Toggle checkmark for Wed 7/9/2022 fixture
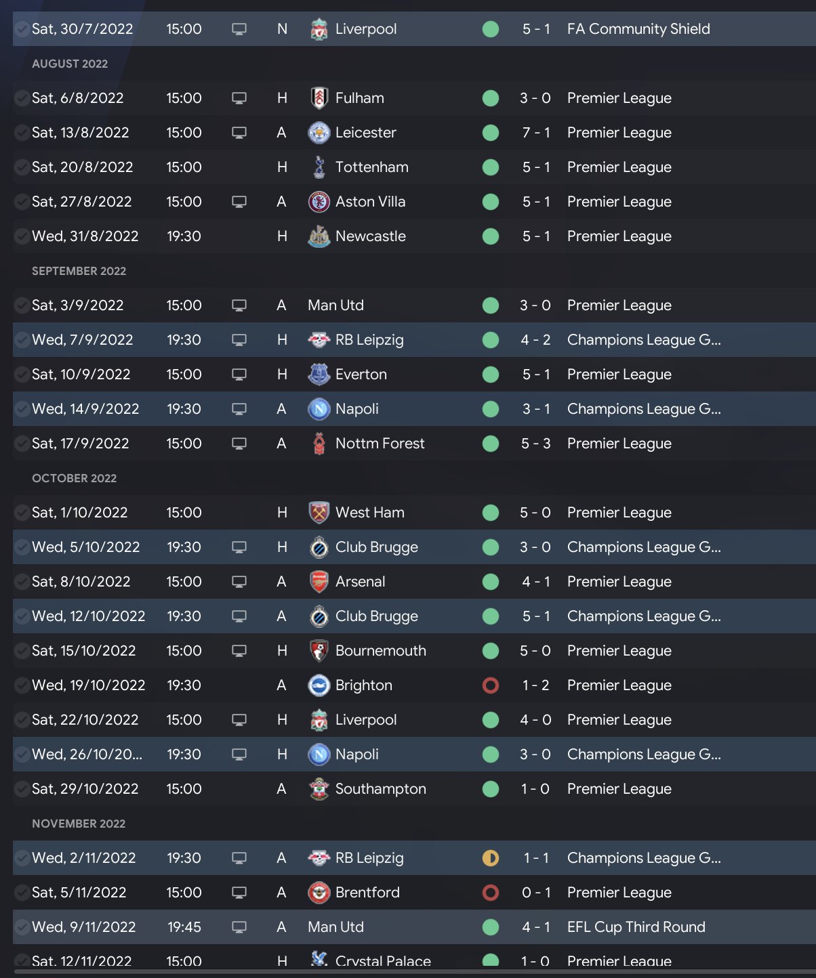Image resolution: width=816 pixels, height=978 pixels. [x=22, y=340]
